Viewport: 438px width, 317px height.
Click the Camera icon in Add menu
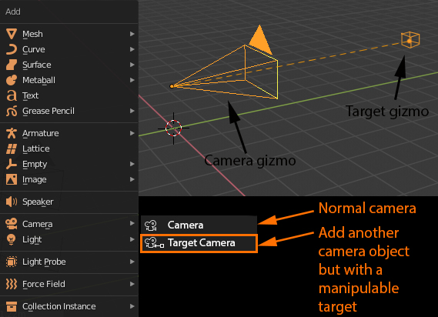(x=12, y=224)
